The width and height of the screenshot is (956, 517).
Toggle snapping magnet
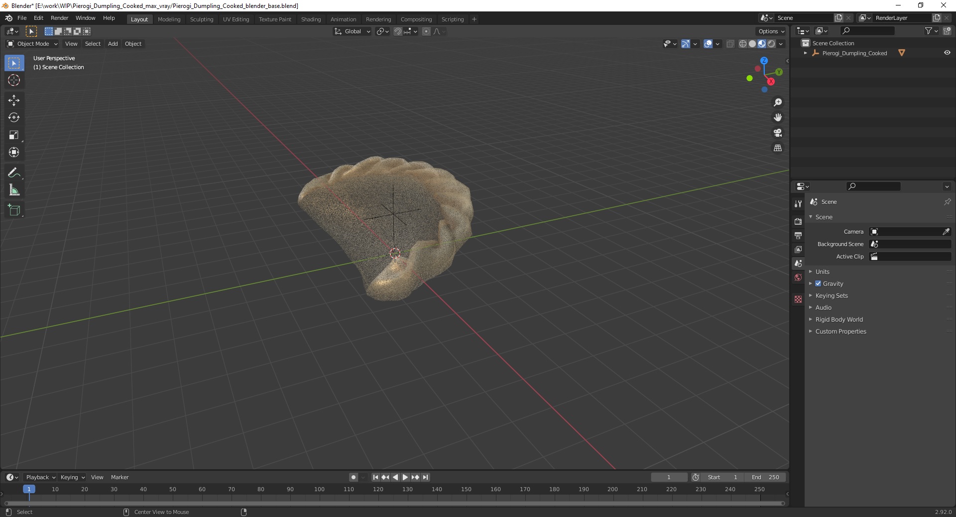coord(398,31)
